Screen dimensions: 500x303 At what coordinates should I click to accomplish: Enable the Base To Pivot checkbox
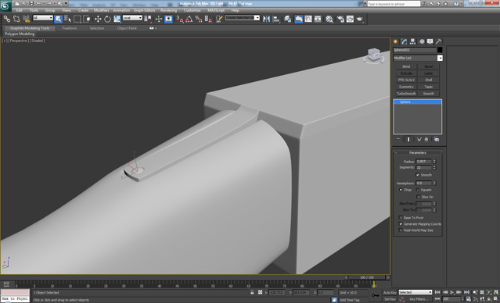[401, 218]
